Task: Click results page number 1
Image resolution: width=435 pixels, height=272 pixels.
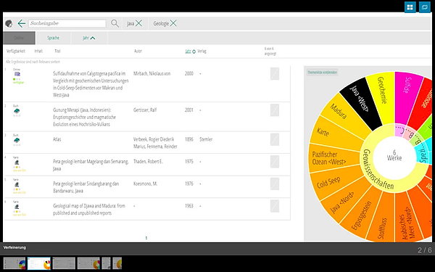Action: coord(146,238)
